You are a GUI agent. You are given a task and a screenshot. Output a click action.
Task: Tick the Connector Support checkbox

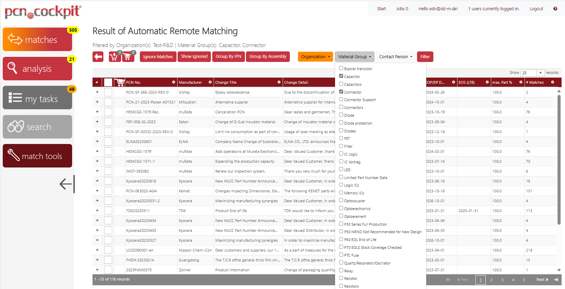point(341,99)
